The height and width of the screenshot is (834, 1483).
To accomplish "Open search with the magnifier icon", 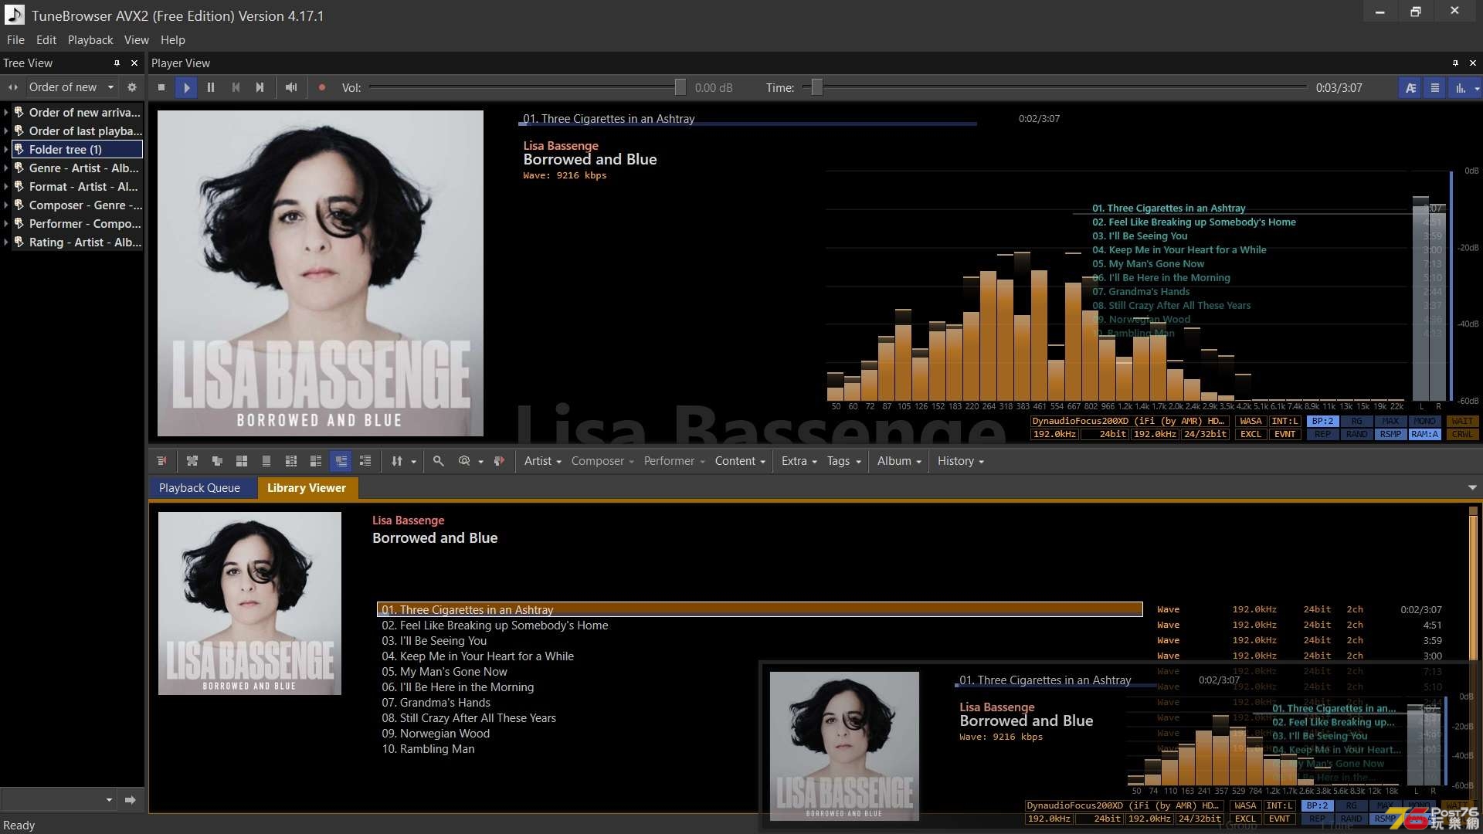I will point(438,461).
